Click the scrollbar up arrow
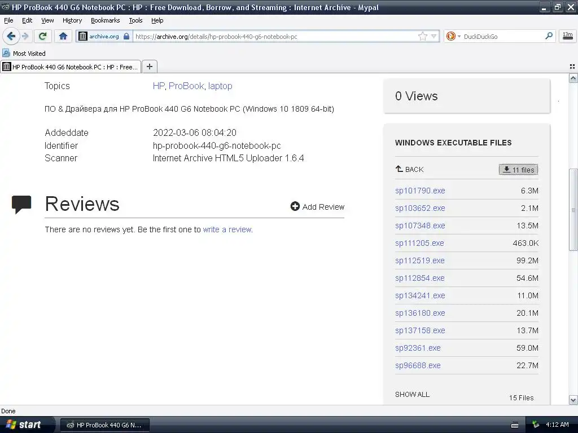 pos(573,78)
